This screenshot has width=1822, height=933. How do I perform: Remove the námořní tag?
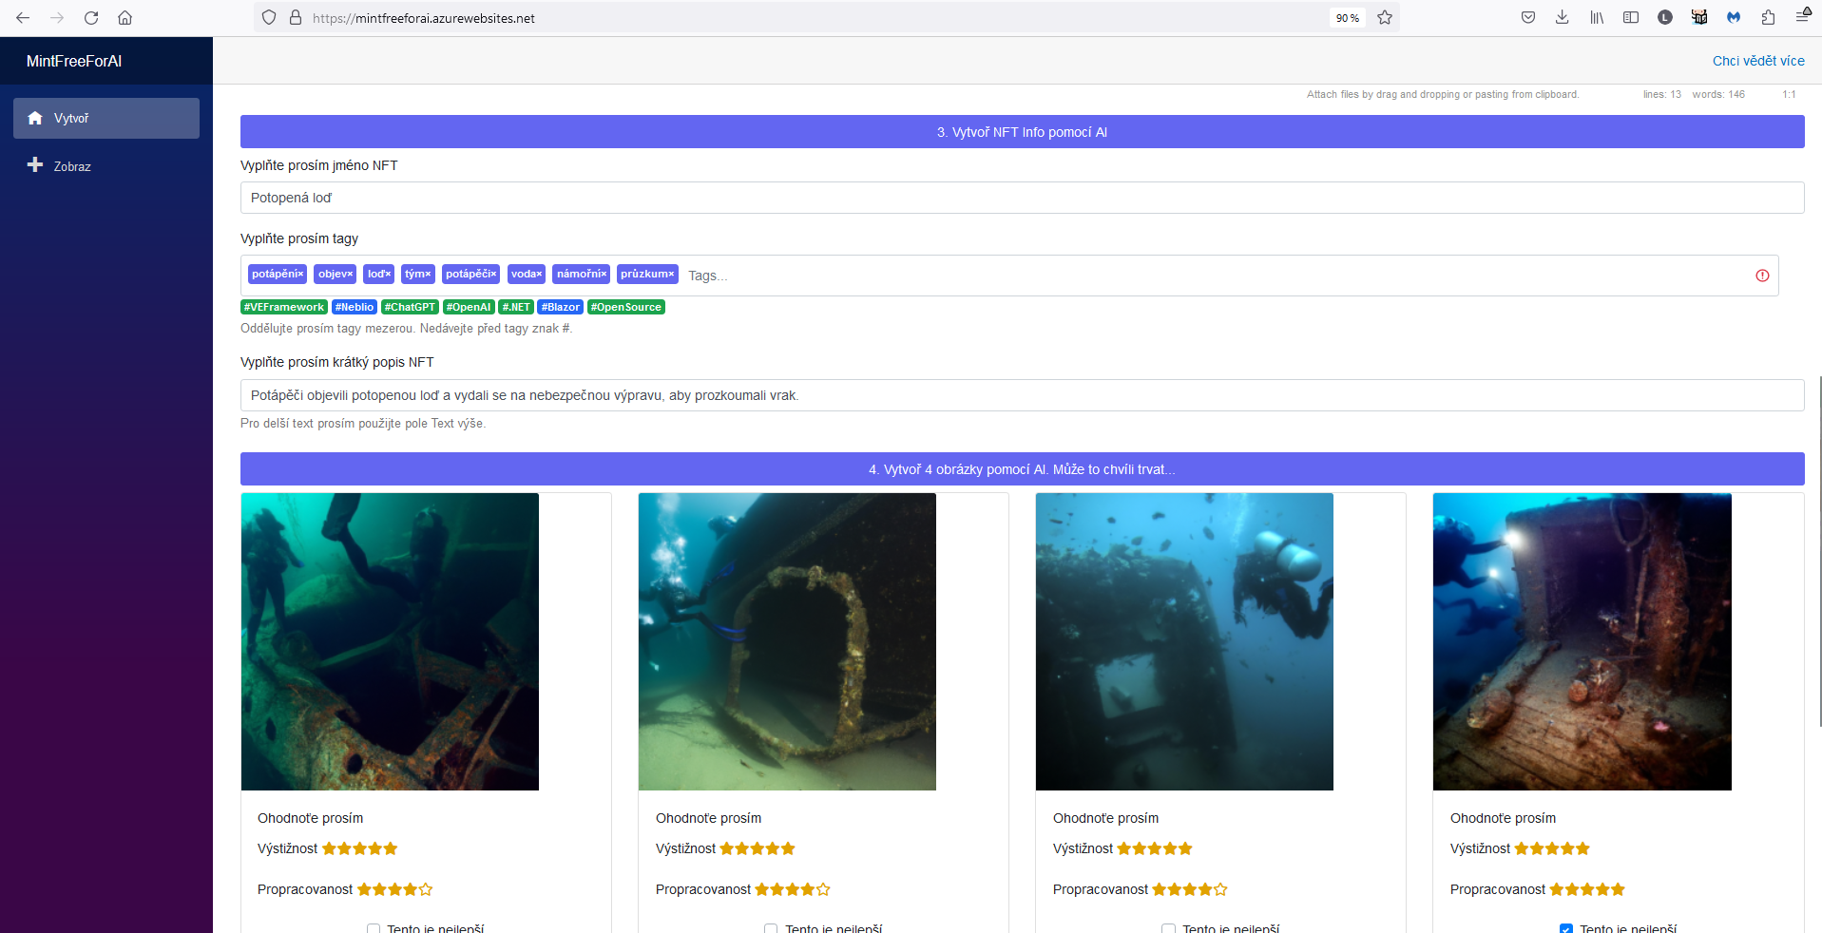(604, 275)
